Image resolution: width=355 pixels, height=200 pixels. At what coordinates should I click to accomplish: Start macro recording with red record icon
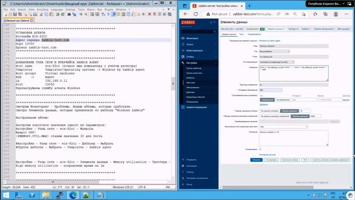[x=149, y=14]
